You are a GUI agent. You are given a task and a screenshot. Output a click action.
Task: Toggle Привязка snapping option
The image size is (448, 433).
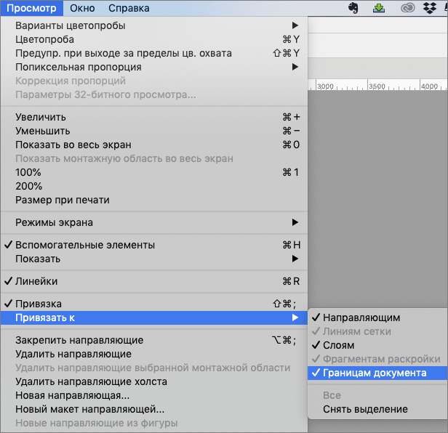pyautogui.click(x=154, y=304)
